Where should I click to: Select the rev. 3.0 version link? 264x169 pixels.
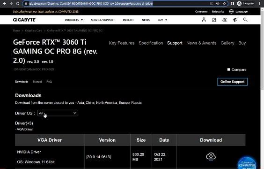coord(33,62)
